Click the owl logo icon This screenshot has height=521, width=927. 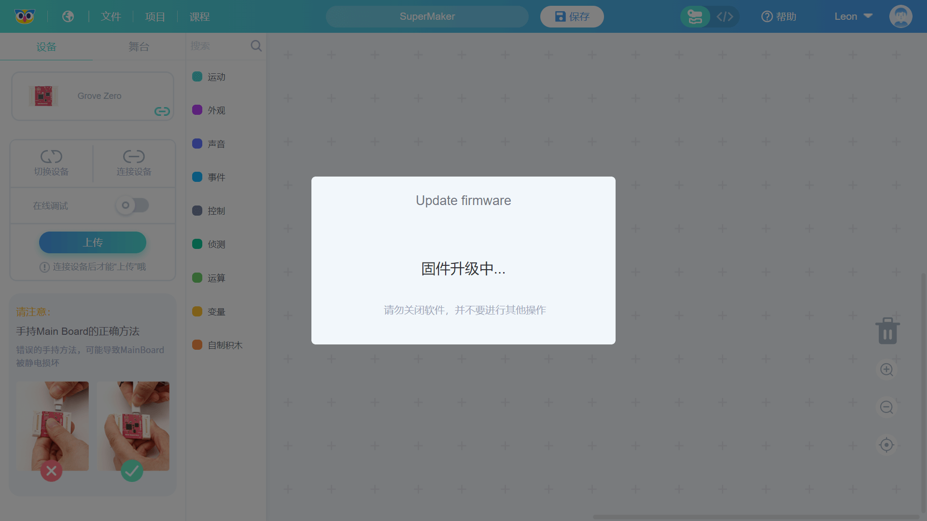tap(25, 16)
